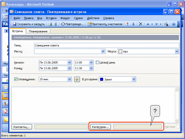
Task: Delete the appointment with X icon
Action: tap(140, 24)
